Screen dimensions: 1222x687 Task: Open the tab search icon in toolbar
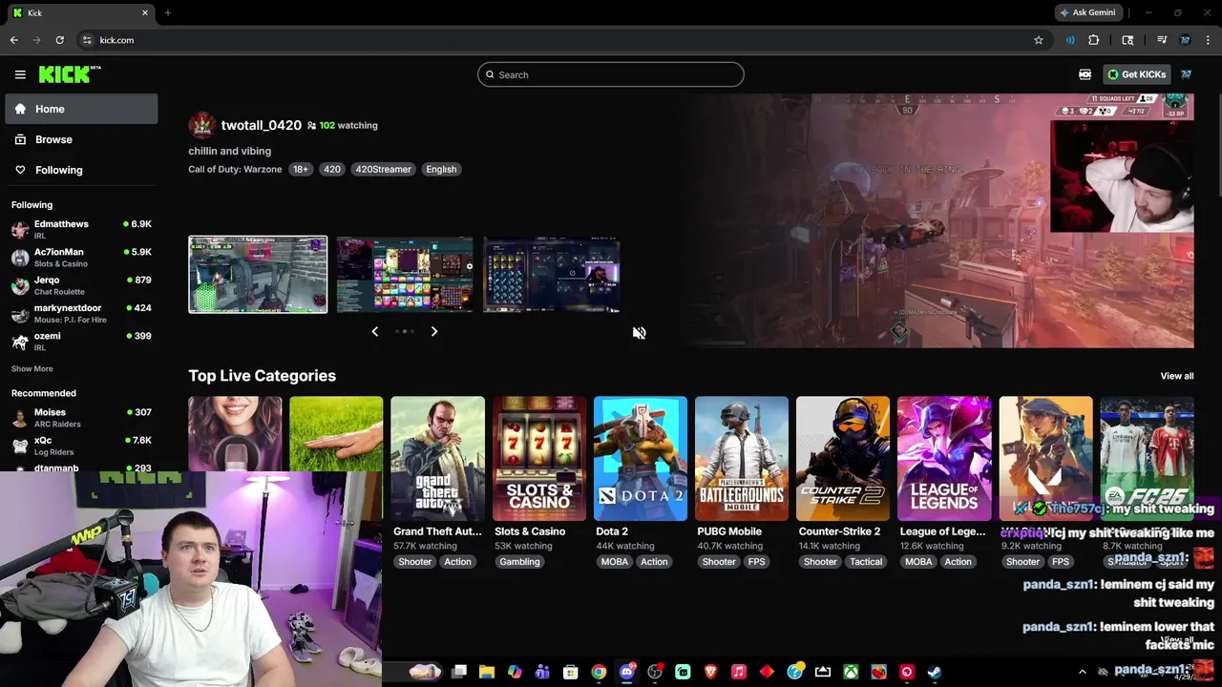(x=1127, y=40)
